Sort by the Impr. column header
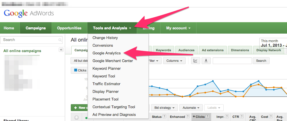Screen dimensions: 287x121 [220, 117]
